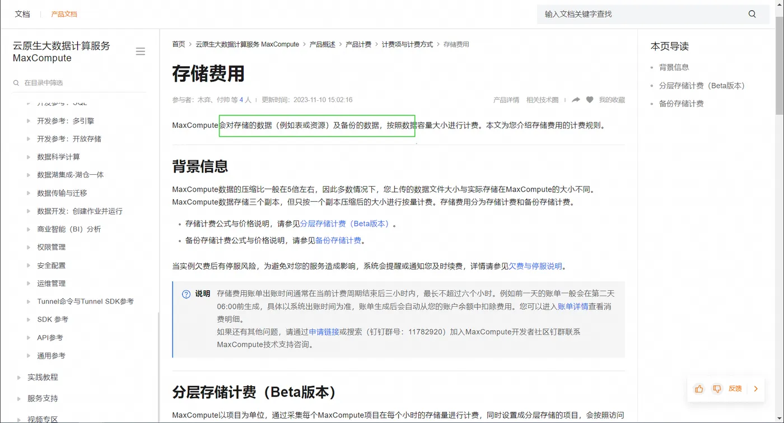Screen dimensions: 784x423
Task: Open 账单详情 link in note
Action: [x=573, y=306]
